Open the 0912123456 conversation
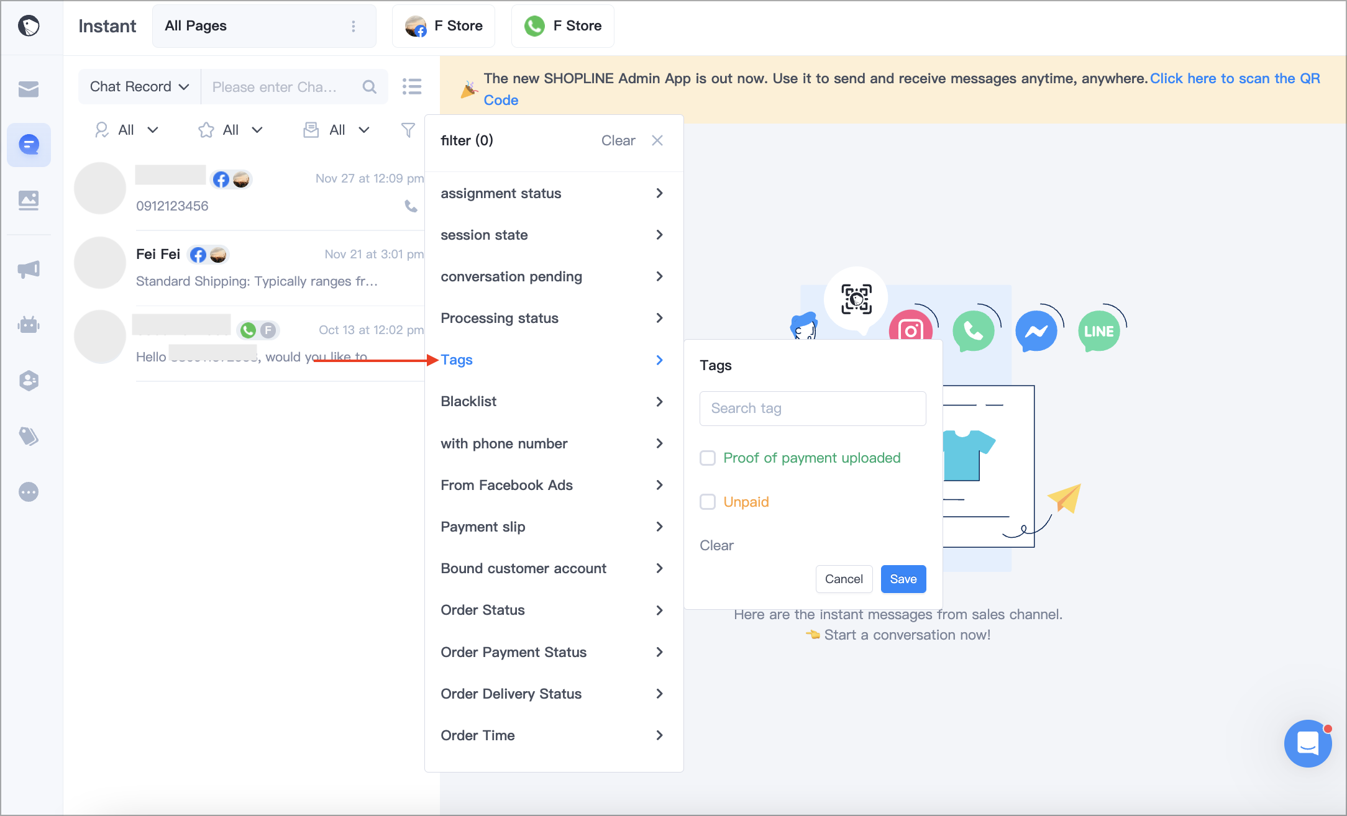 [249, 192]
